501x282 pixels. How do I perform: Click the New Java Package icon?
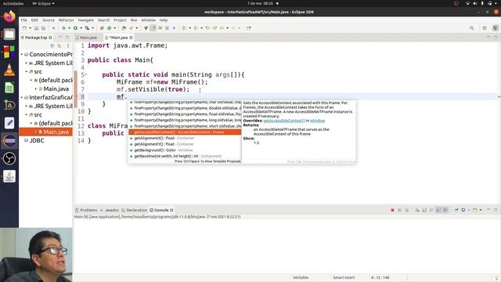pyautogui.click(x=102, y=28)
